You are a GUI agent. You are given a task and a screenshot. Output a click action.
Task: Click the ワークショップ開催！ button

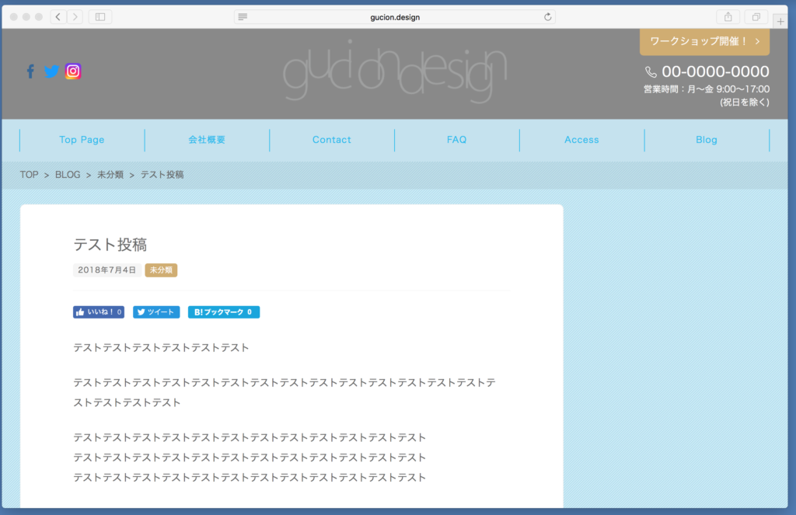click(704, 41)
